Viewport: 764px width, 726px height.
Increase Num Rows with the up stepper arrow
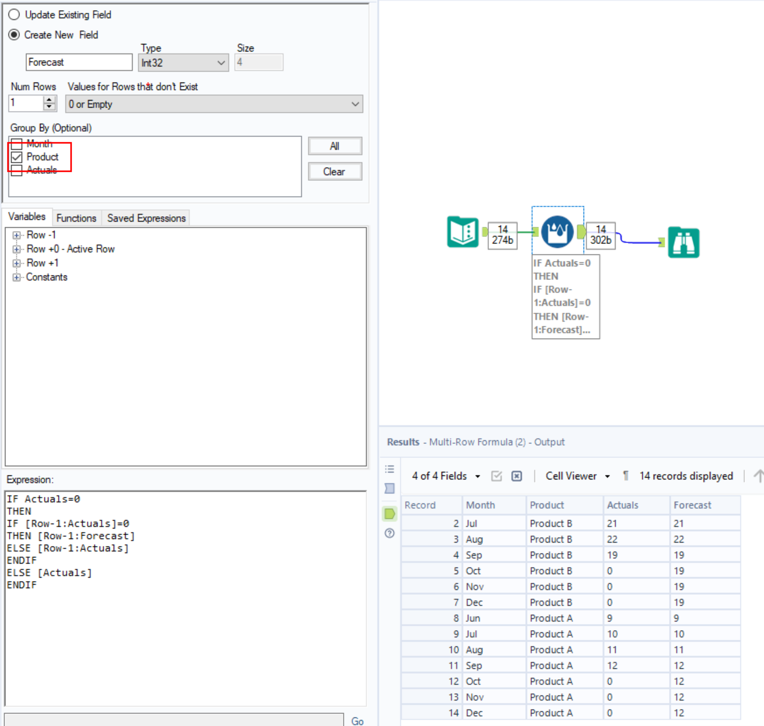48,101
